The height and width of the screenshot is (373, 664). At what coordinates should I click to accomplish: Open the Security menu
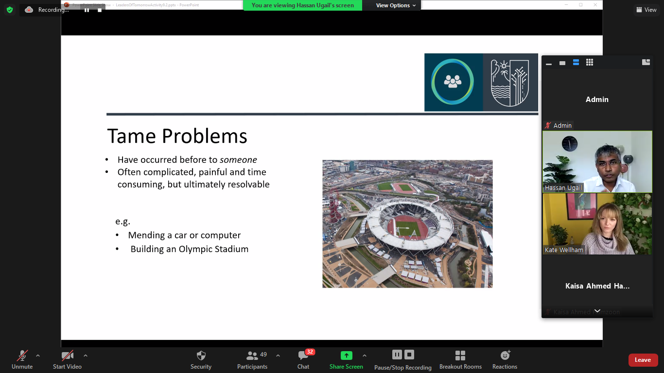[x=201, y=360]
